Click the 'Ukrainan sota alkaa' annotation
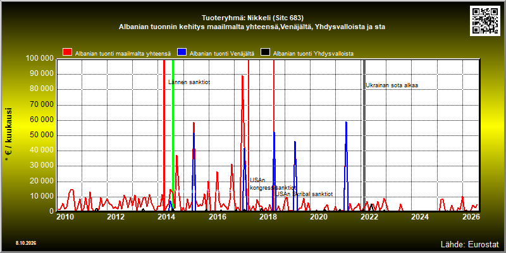Viewport: 506px width, 253px height. point(392,85)
